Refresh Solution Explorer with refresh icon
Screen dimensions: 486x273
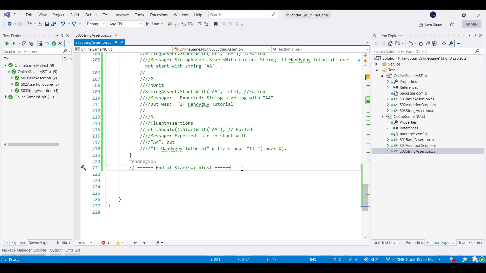point(421,43)
